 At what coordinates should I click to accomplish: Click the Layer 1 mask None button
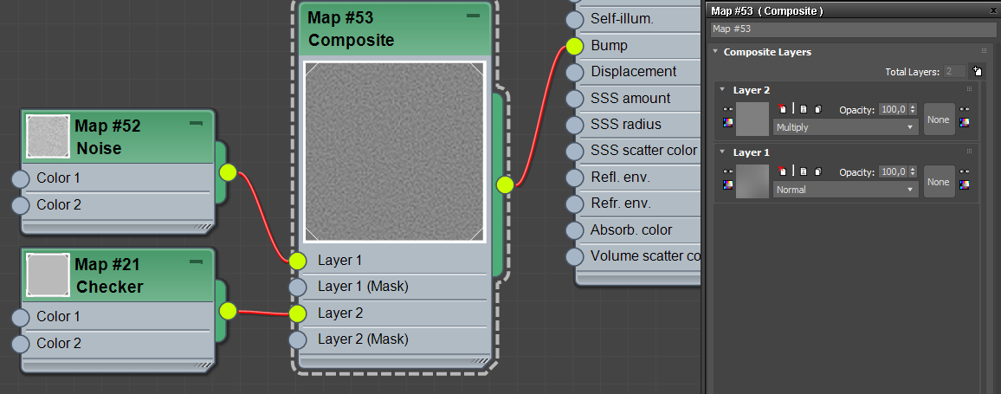[x=939, y=182]
